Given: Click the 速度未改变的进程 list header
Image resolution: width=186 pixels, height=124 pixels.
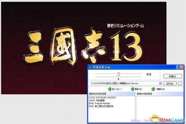Looking at the screenshot, I should [112, 94].
